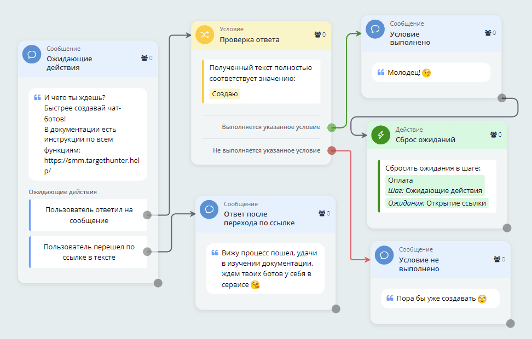Screen dimensions: 532x339
Task: Click the lightning icon of Сброс ожиданий action
Action: click(x=381, y=135)
